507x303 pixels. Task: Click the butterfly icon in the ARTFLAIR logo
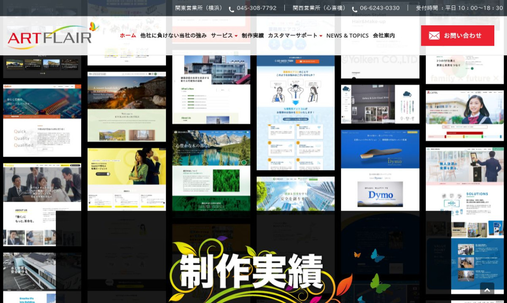point(94,27)
